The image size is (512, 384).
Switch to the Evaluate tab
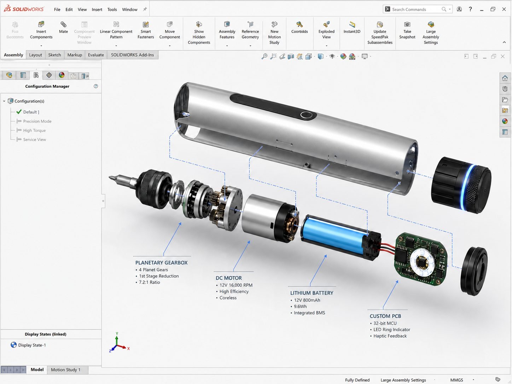click(x=96, y=55)
